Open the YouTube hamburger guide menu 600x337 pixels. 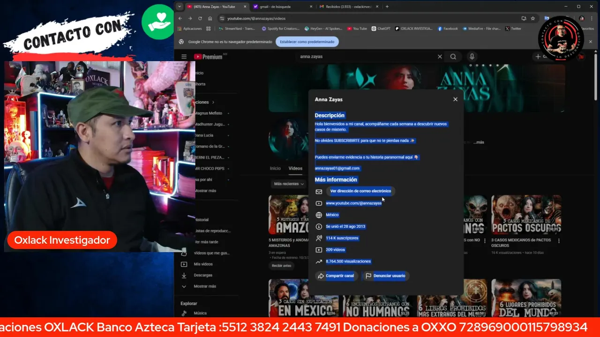(184, 57)
